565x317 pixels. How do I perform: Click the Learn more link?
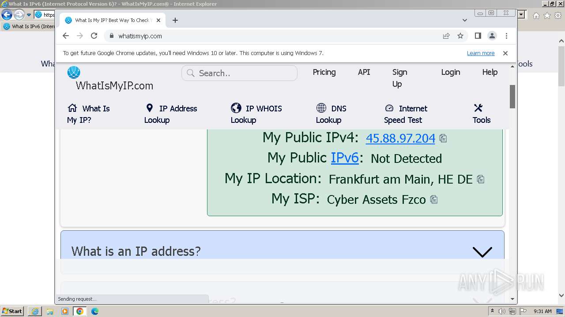coord(481,53)
